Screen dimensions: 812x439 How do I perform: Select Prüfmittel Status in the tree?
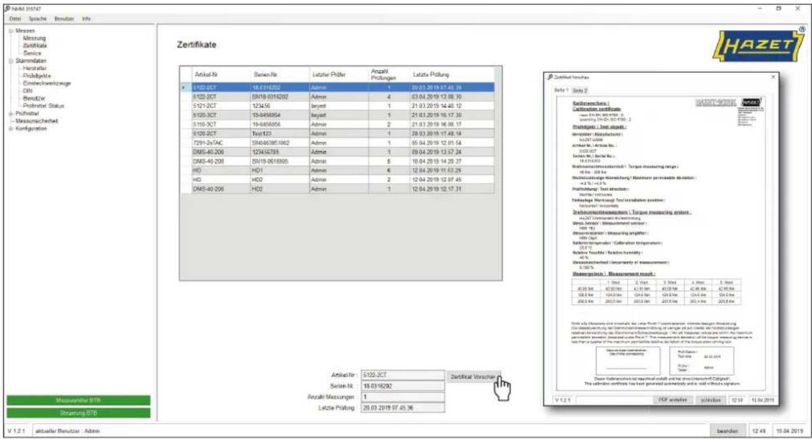click(x=43, y=106)
